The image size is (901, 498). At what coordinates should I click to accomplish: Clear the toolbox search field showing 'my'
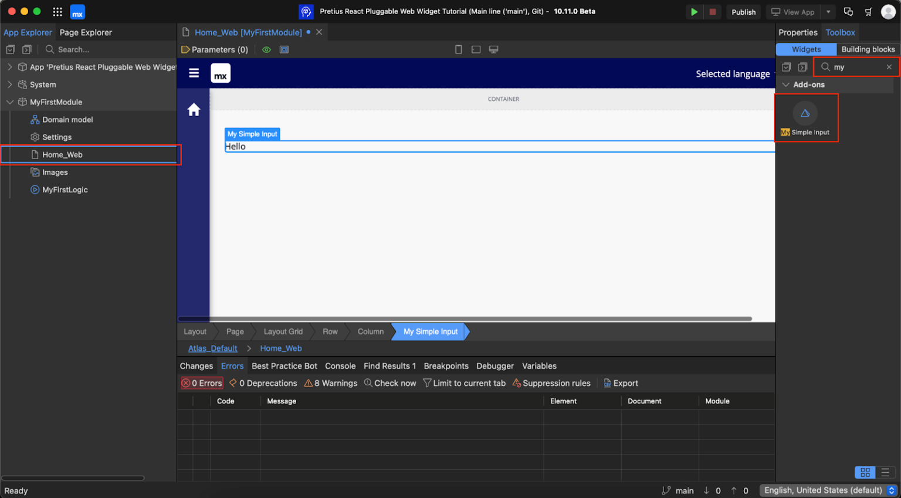pyautogui.click(x=890, y=67)
